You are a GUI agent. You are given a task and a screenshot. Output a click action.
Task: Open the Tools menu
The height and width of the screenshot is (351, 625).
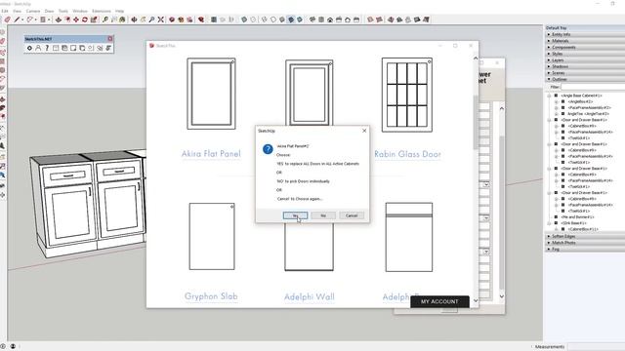point(63,11)
